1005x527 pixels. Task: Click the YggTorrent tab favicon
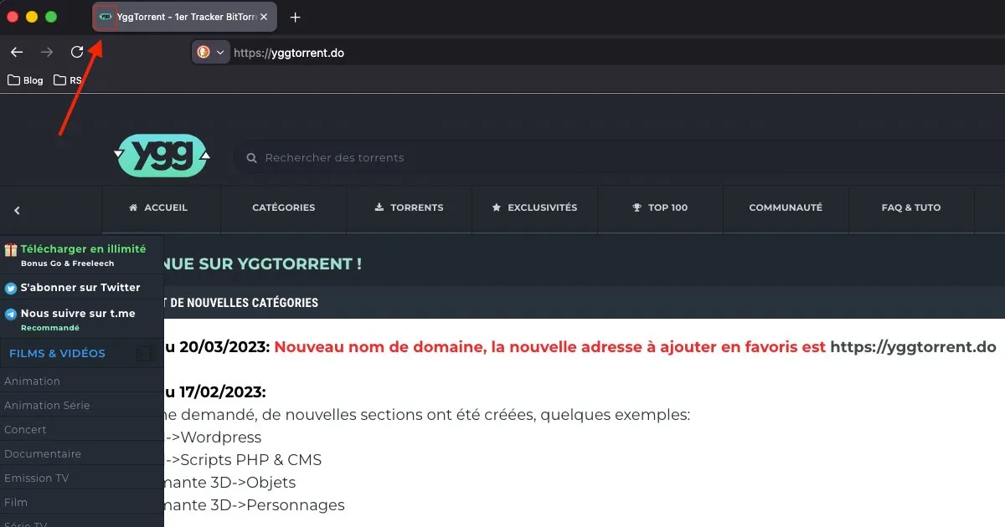(105, 17)
